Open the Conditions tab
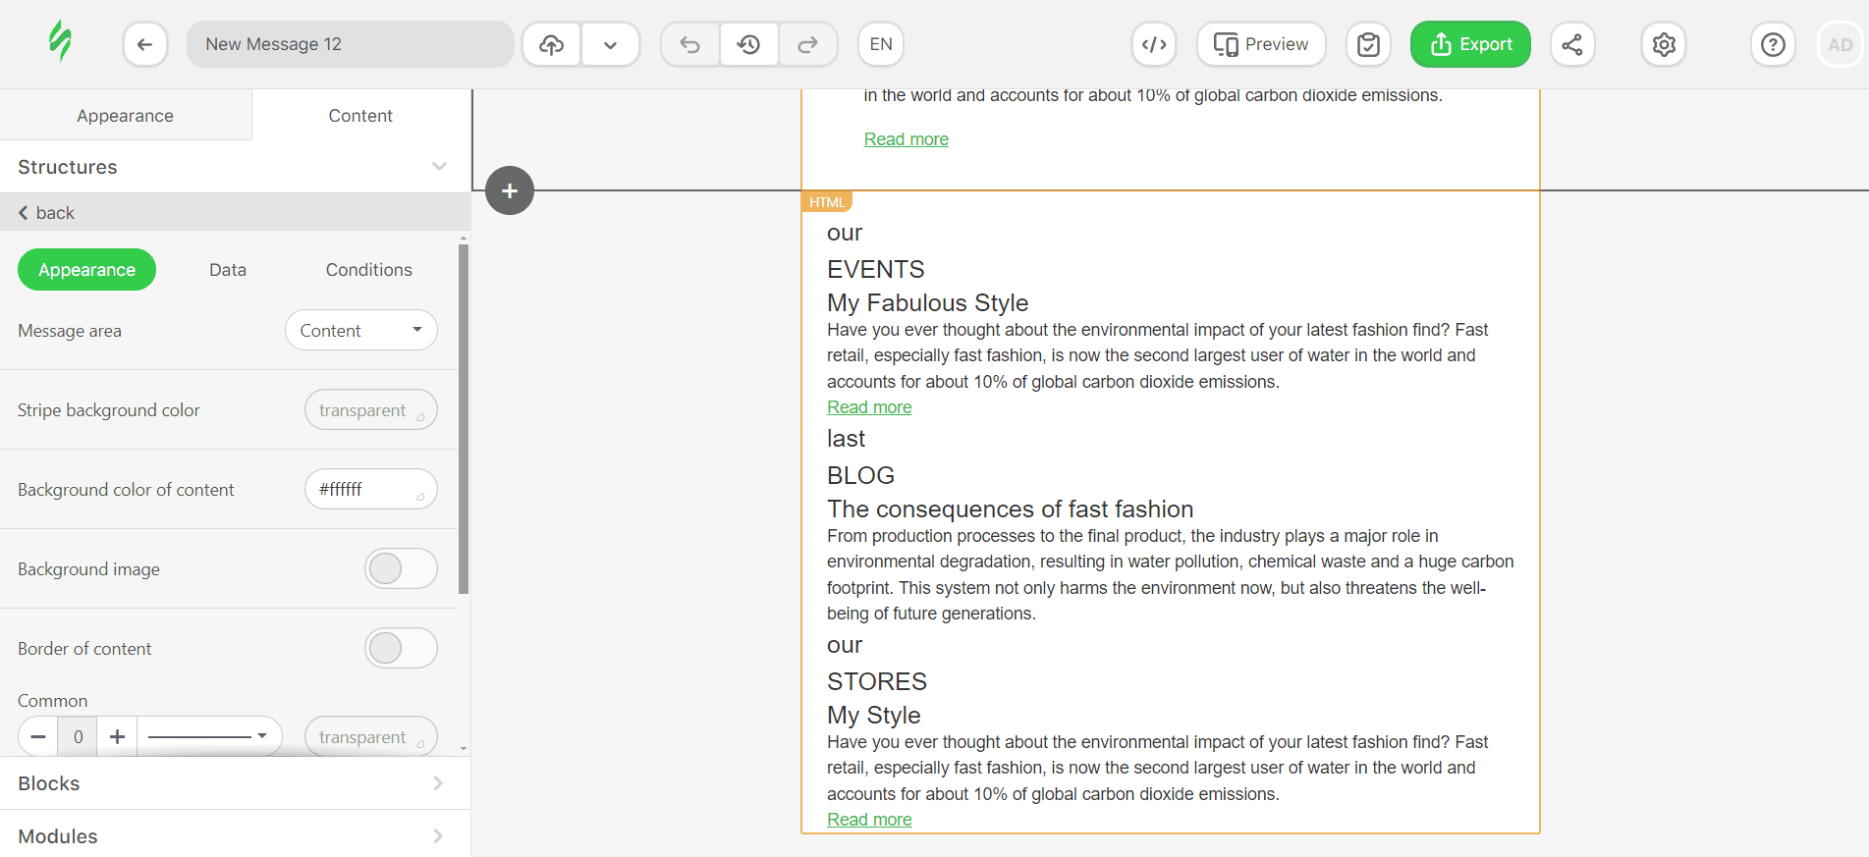The height and width of the screenshot is (857, 1869). (x=369, y=270)
